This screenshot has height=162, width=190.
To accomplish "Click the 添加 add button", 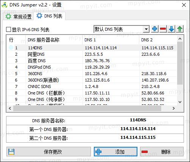I will coord(115,152).
